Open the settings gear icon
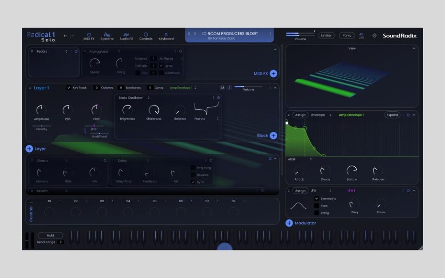The width and height of the screenshot is (445, 278). 374,36
